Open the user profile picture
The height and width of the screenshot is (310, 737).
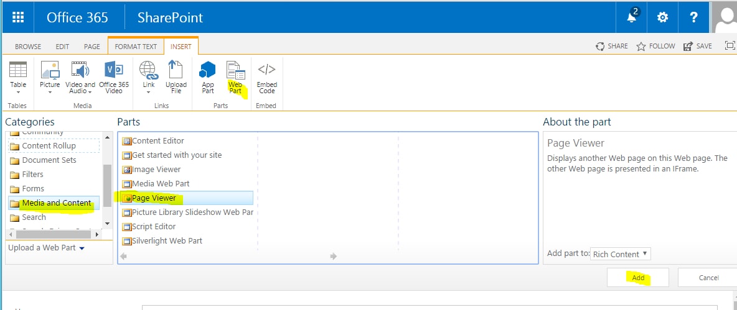coord(725,17)
